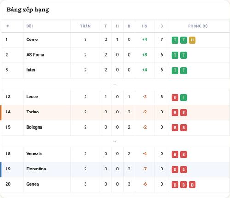The image size is (230, 198).
Task: Expand hidden rows between Bologna and Venezia
Action: 115,142
